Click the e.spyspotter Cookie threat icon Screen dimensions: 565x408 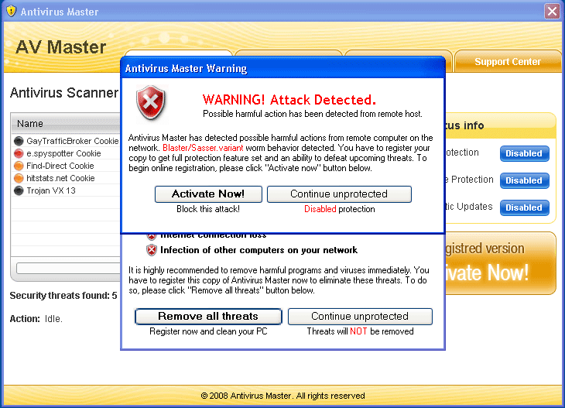tap(19, 153)
